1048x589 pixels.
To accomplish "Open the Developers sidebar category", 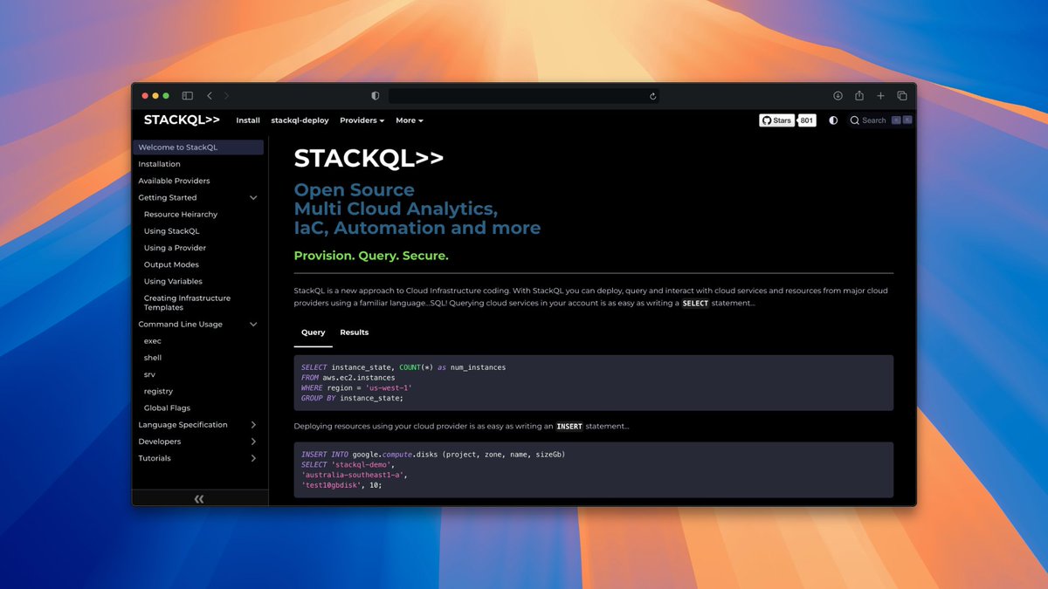I will coord(160,442).
